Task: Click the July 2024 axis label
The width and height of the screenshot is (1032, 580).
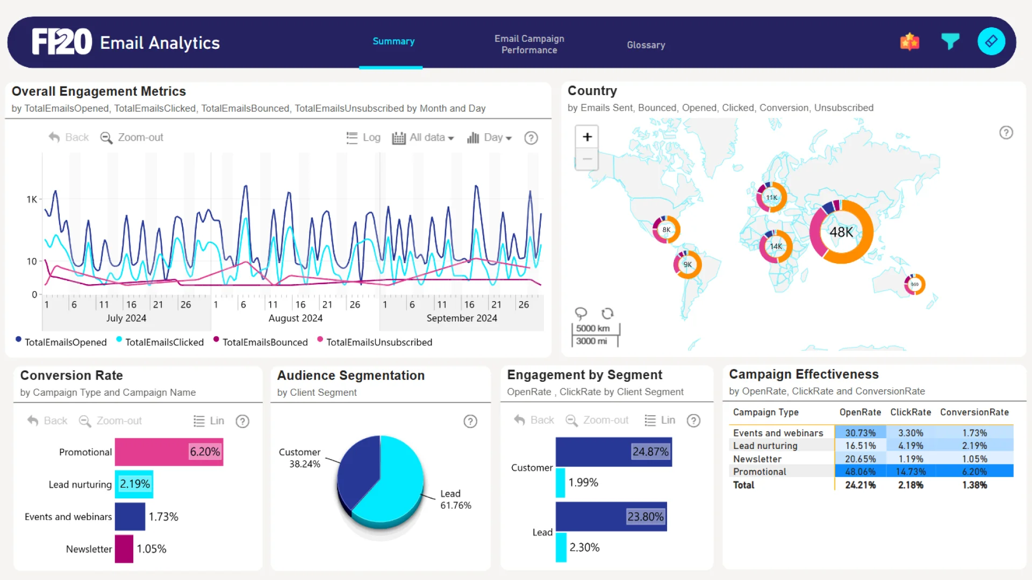Action: click(x=126, y=318)
